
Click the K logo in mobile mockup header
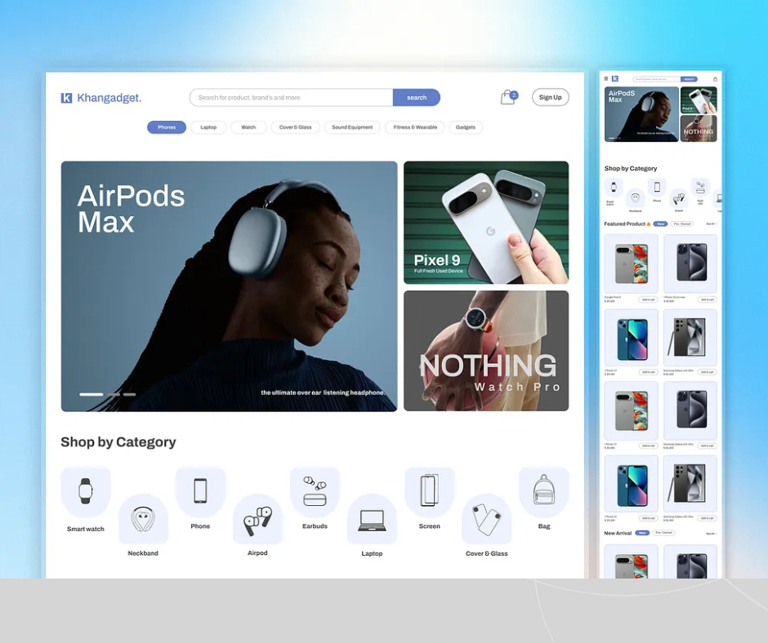pyautogui.click(x=615, y=78)
